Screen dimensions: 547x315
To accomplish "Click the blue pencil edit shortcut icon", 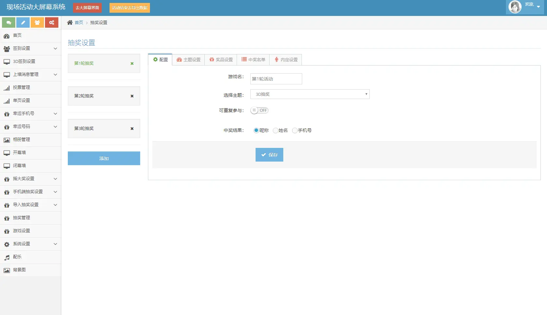I will pyautogui.click(x=23, y=22).
